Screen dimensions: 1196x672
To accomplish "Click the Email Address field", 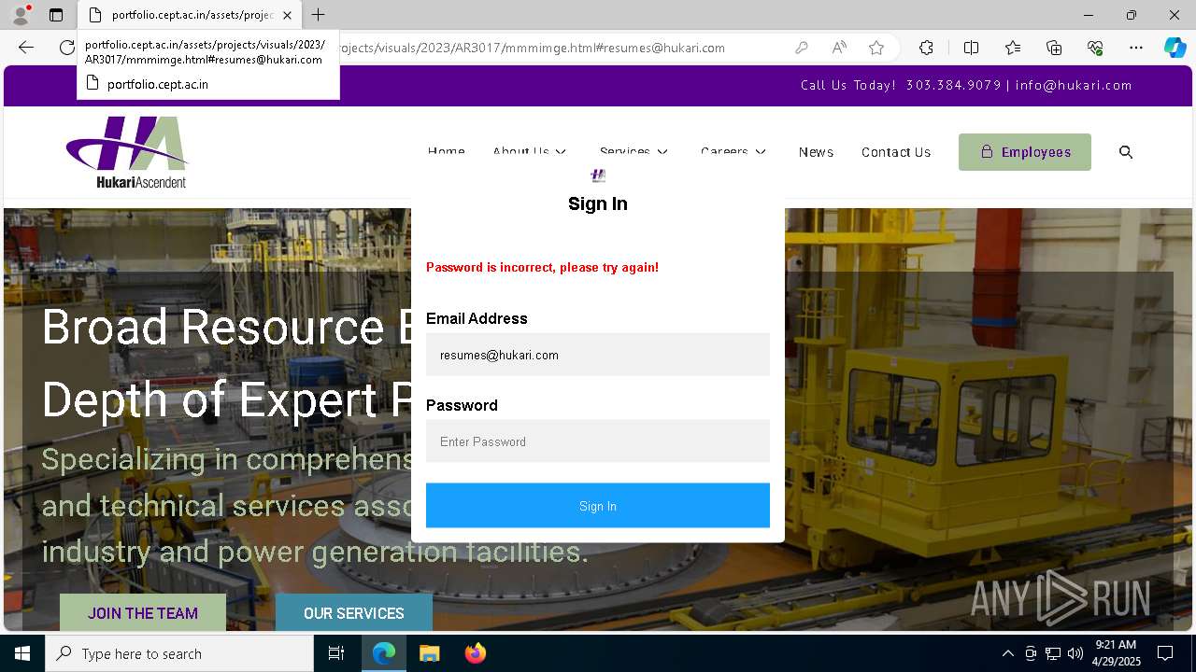I will (x=598, y=355).
